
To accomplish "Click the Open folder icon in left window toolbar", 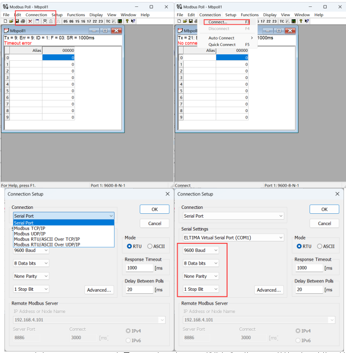I will (x=11, y=22).
